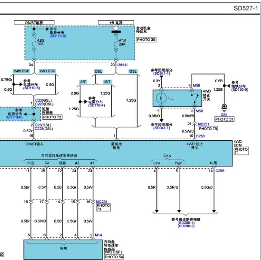Open PHOTO 54 for the steering angle sensor
Image resolution: width=261 pixels, height=260 pixels.
(114, 257)
